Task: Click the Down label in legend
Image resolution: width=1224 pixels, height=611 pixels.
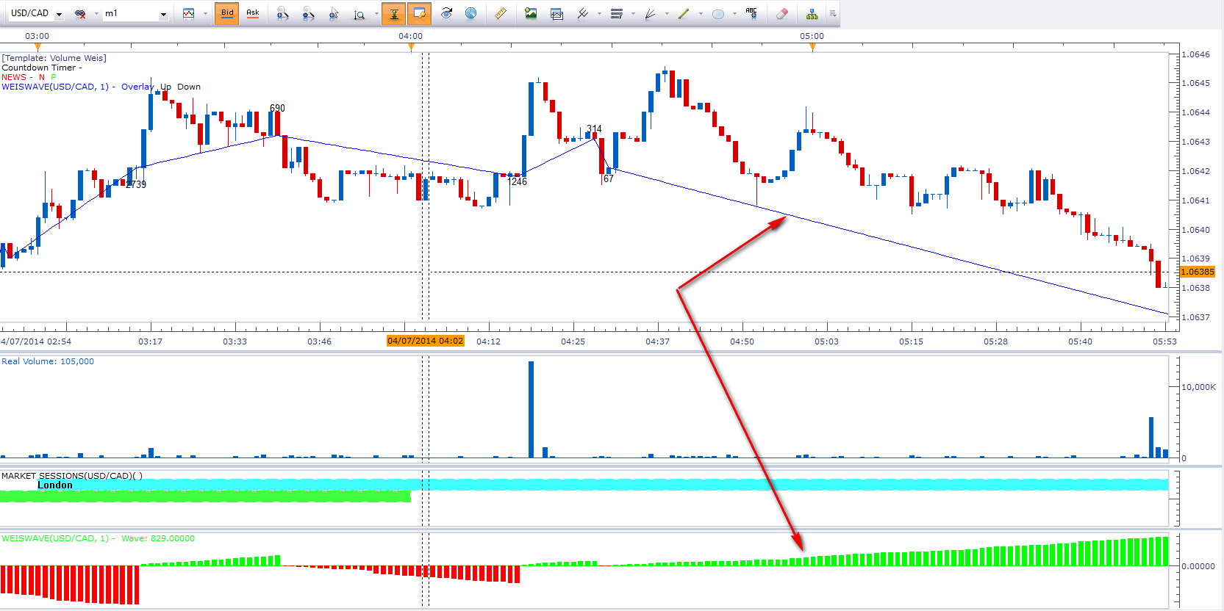Action: pos(189,87)
